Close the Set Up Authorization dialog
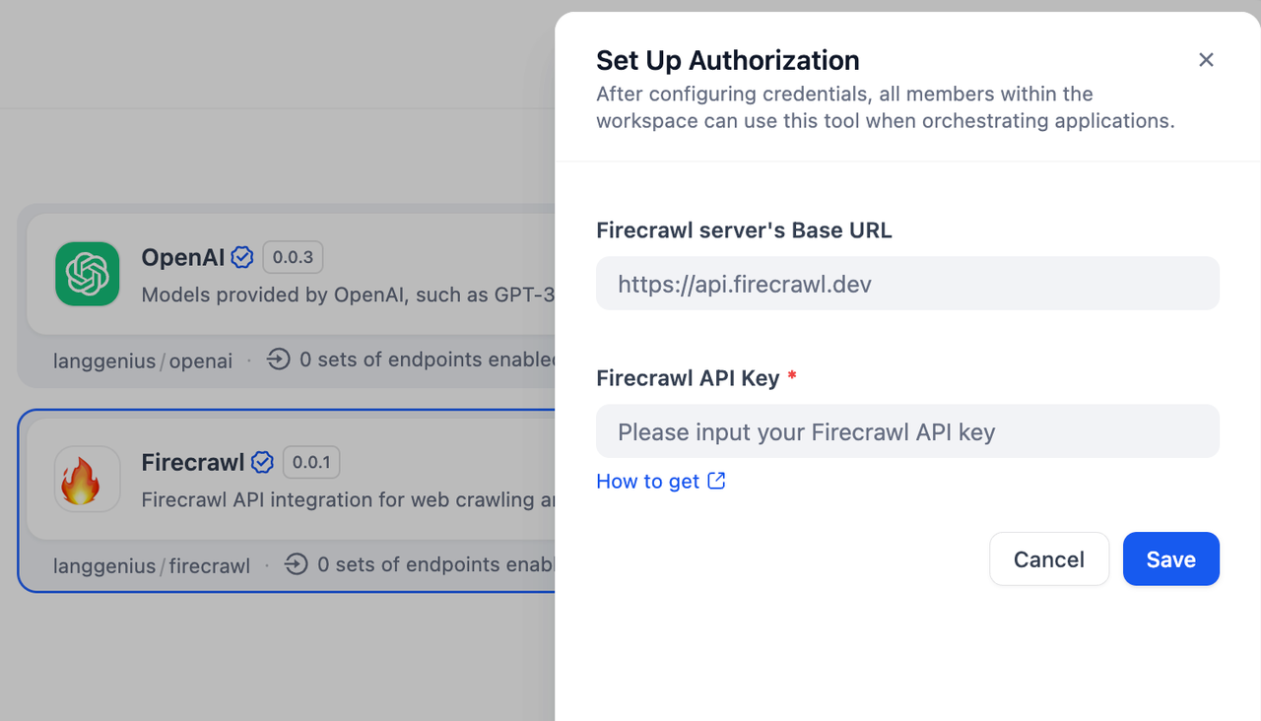Screen dimensions: 1261x721 pyautogui.click(x=1206, y=60)
